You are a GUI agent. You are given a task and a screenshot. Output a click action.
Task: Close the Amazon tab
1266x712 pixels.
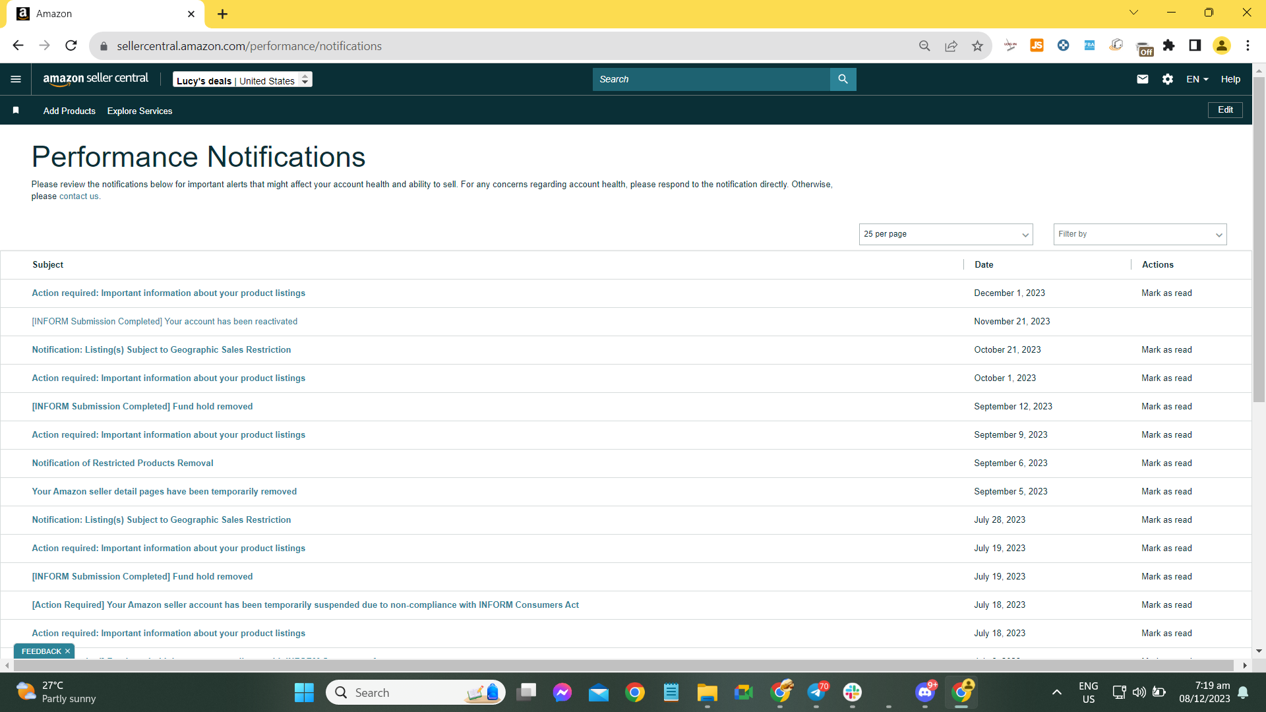(191, 14)
